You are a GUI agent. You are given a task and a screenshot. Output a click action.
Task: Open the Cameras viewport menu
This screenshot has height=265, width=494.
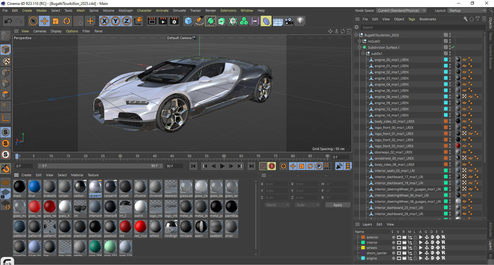click(40, 31)
